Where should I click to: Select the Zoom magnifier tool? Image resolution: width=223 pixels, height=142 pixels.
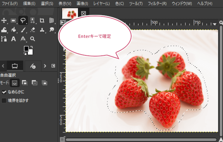click(33, 39)
